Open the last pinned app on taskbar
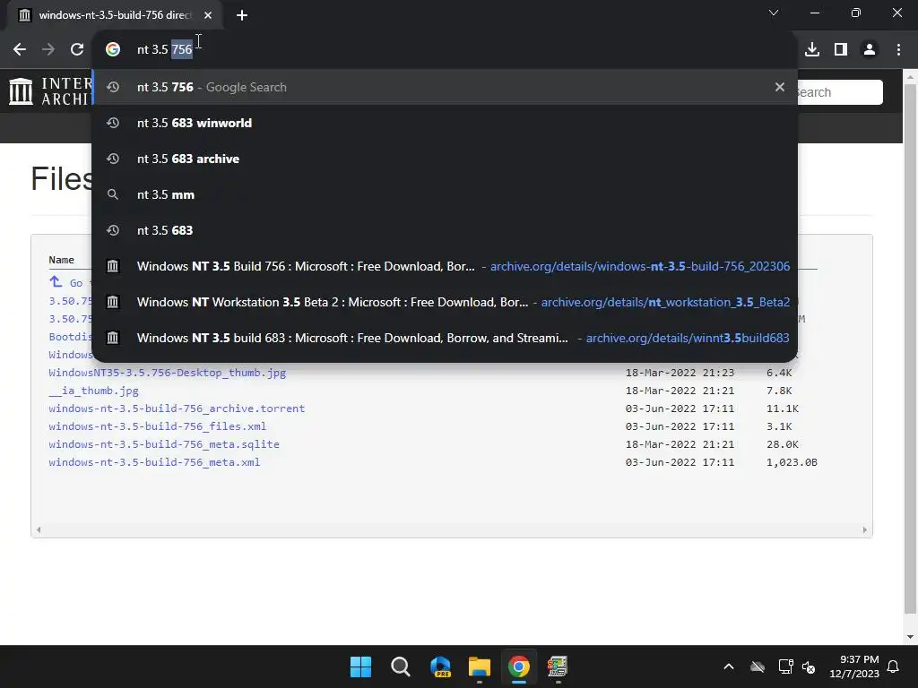 tap(558, 666)
